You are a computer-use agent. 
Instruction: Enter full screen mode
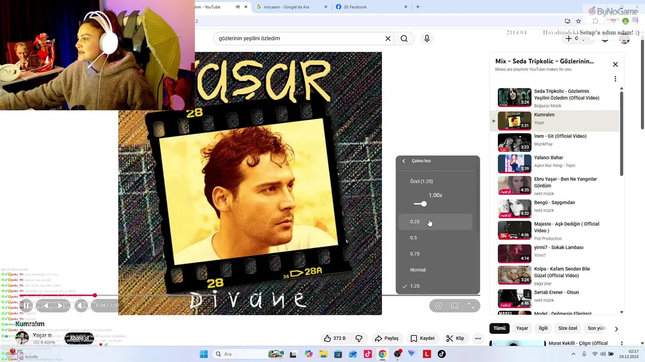(x=471, y=306)
